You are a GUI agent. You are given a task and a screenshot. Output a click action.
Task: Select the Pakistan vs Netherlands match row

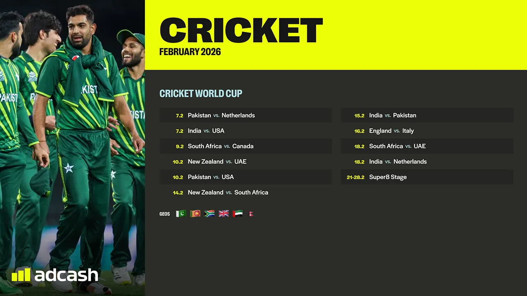[245, 115]
